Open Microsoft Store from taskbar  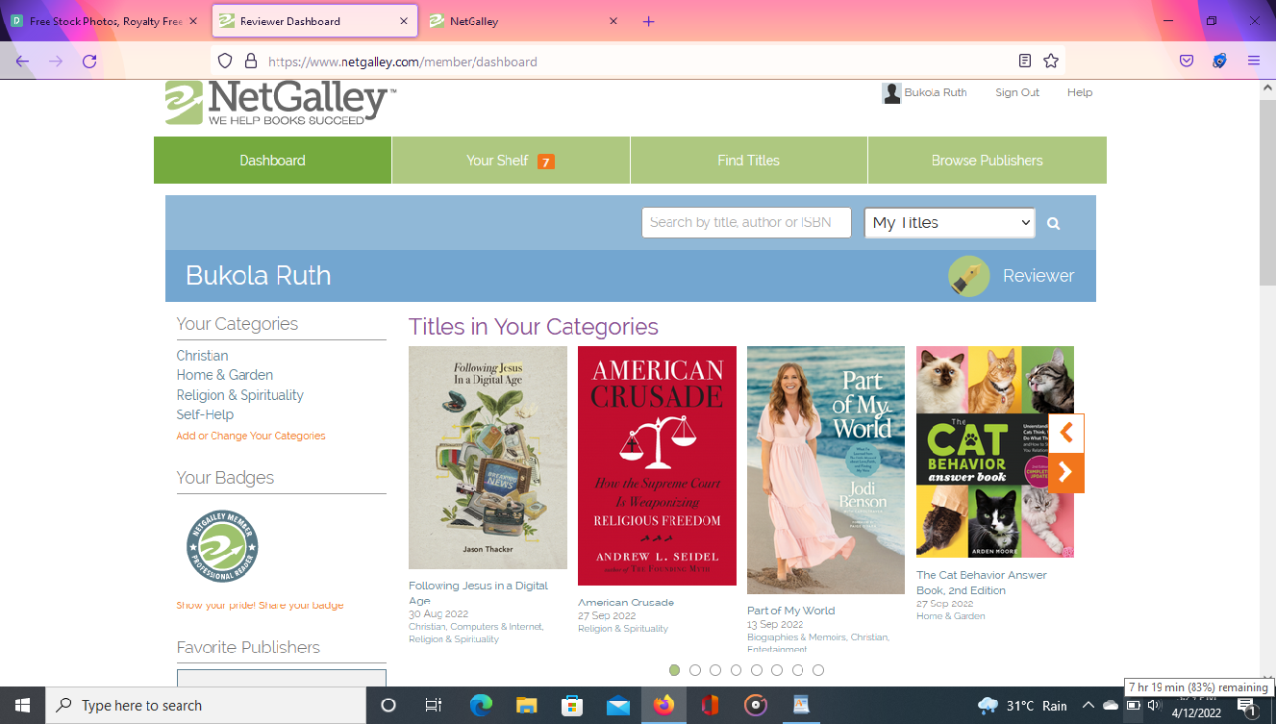pos(572,706)
